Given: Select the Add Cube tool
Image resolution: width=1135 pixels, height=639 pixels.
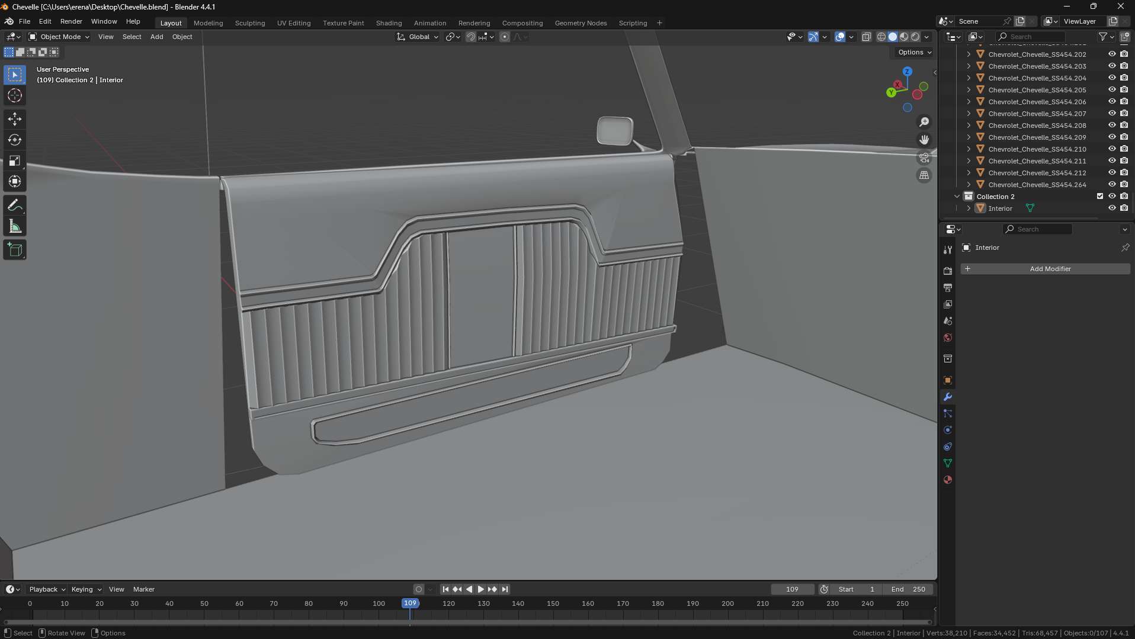Looking at the screenshot, I should coord(15,250).
